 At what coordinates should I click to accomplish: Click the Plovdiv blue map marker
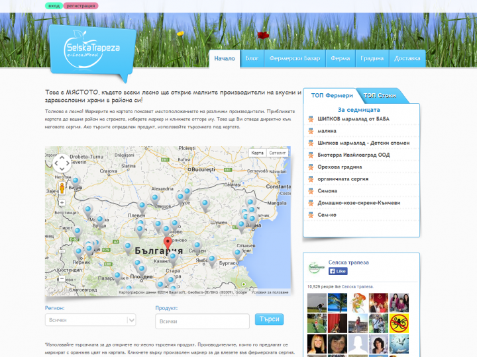(142, 270)
